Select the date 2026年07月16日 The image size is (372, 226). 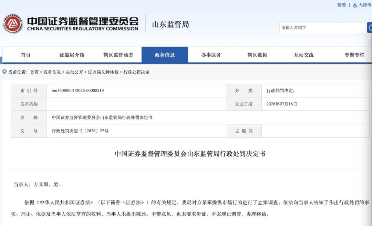click(282, 104)
